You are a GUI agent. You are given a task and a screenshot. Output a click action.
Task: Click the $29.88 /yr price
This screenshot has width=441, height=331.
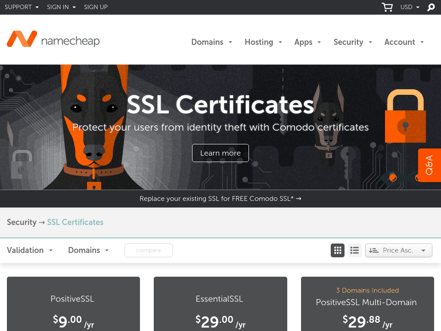367,321
